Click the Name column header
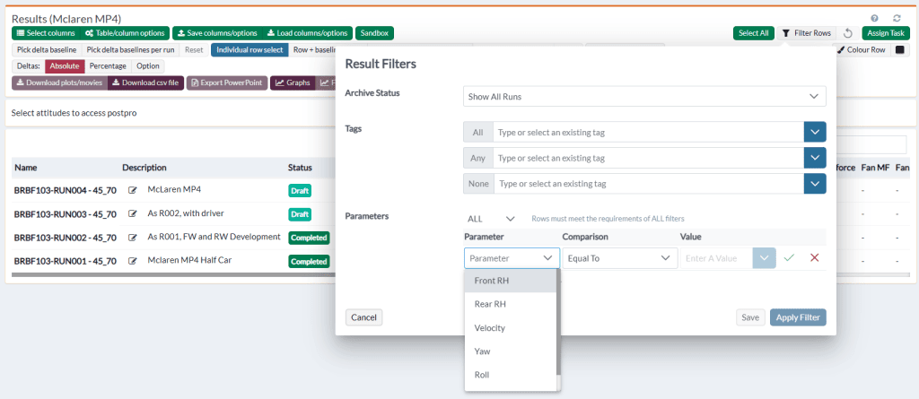This screenshot has width=919, height=399. coord(26,168)
